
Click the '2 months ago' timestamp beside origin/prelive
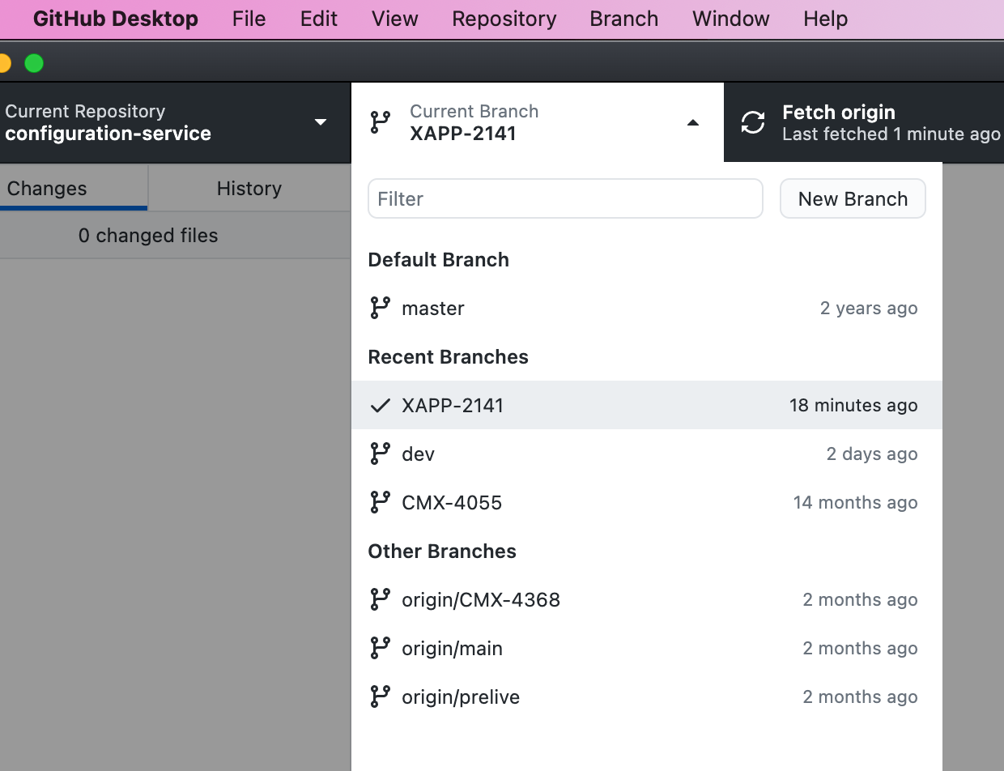pos(860,696)
